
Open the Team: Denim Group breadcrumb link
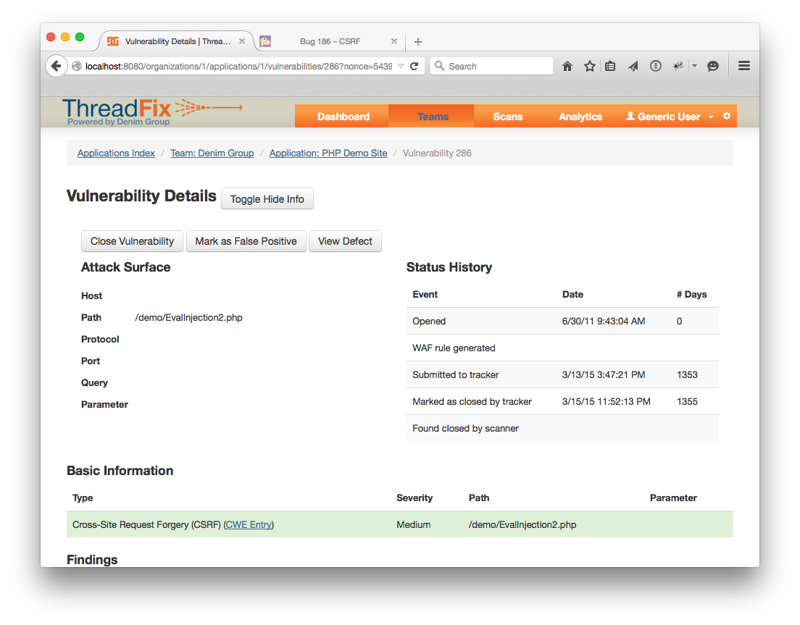212,153
